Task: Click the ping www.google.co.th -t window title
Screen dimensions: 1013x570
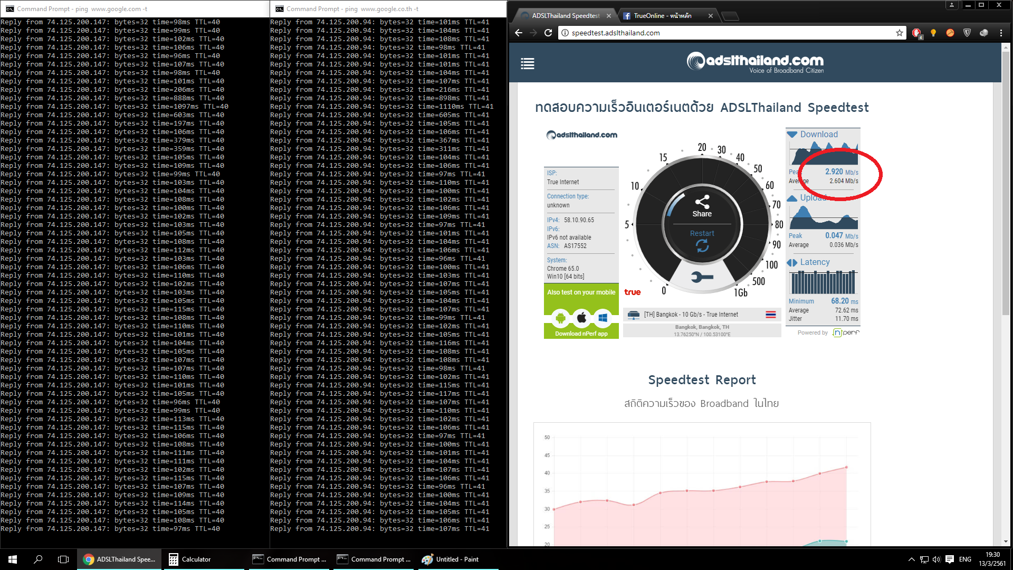Action: (352, 9)
